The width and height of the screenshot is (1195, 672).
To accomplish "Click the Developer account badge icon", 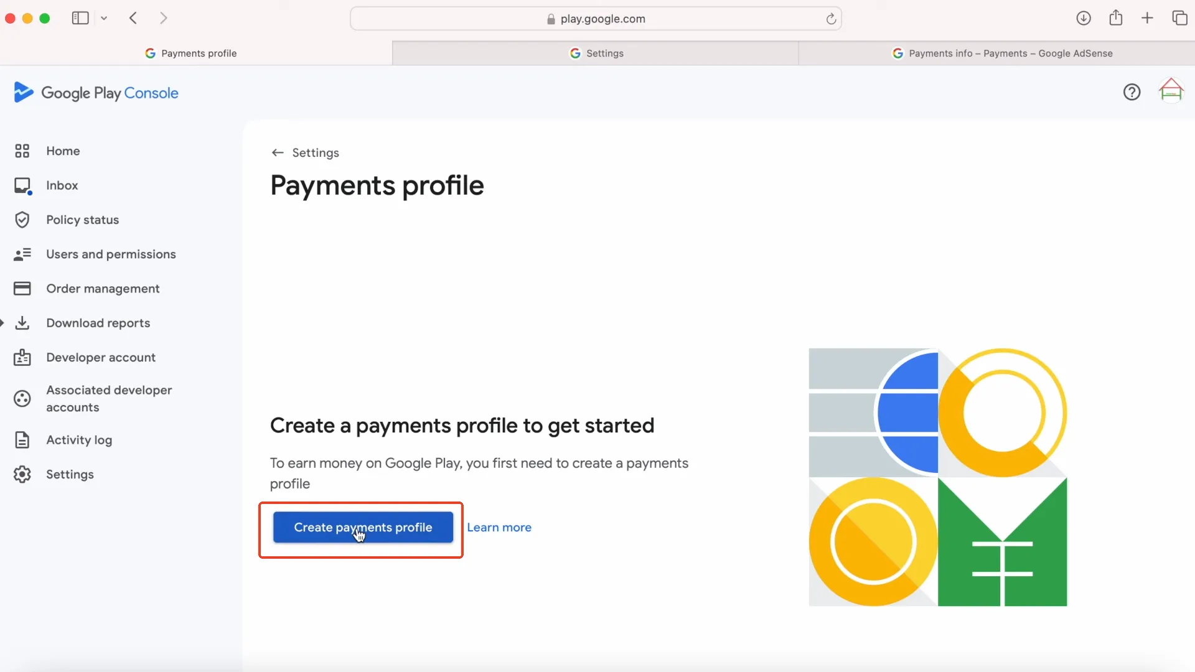I will coord(22,357).
